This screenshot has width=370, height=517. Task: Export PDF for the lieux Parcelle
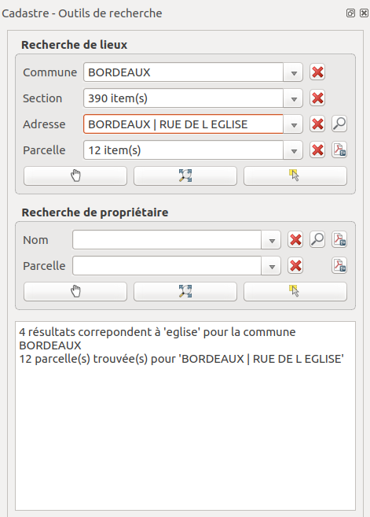[339, 150]
